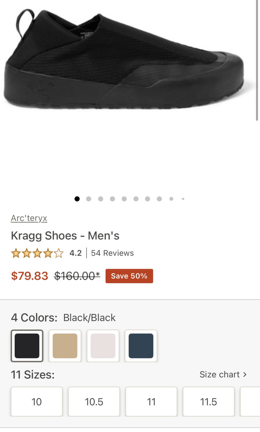Select size 10
This screenshot has height=432, width=260.
37,402
